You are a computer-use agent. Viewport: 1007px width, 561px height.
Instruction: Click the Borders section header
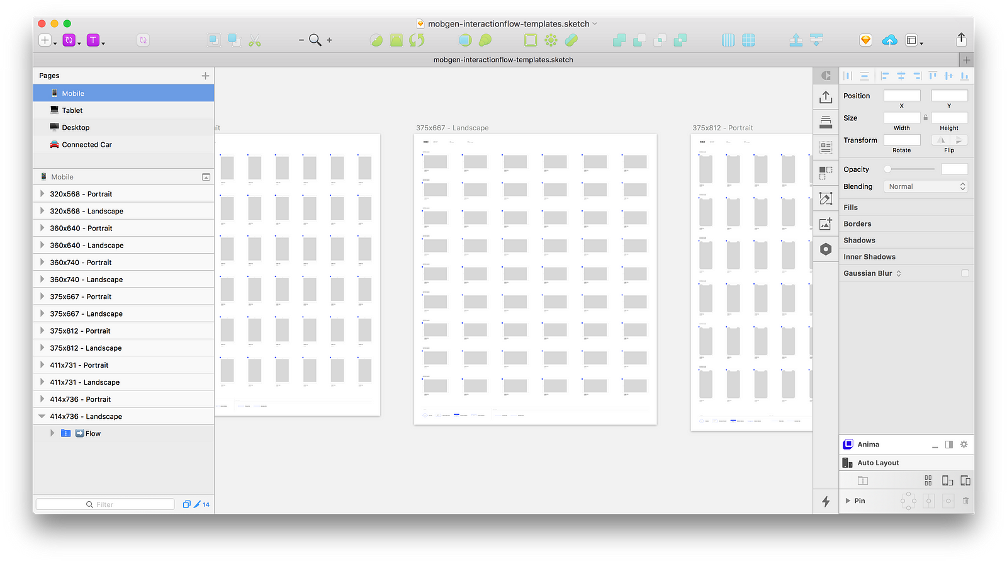pos(906,224)
